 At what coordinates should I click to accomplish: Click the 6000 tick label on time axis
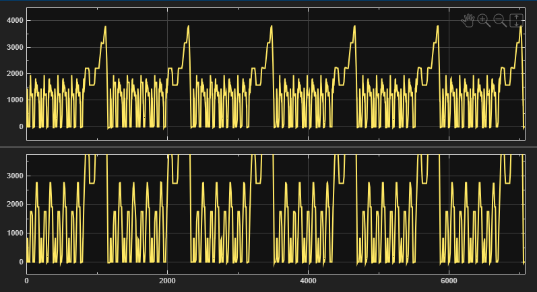449,281
